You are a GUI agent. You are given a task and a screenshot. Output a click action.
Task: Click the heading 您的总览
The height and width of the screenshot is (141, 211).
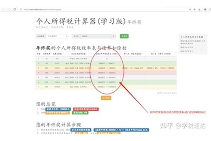click(46, 104)
